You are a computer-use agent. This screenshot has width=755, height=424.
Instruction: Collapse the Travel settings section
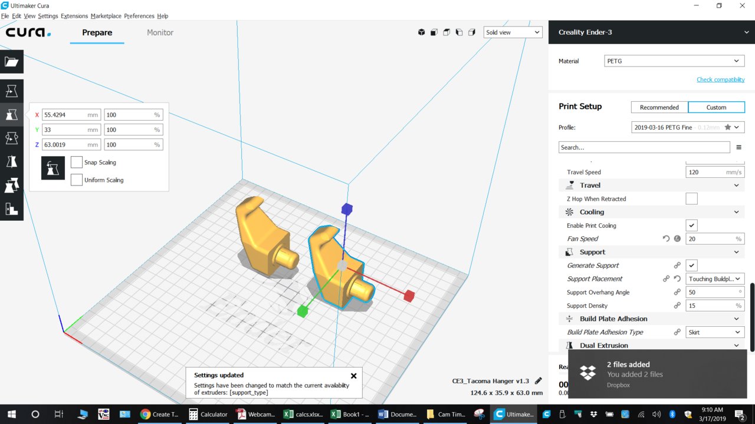pyautogui.click(x=652, y=185)
